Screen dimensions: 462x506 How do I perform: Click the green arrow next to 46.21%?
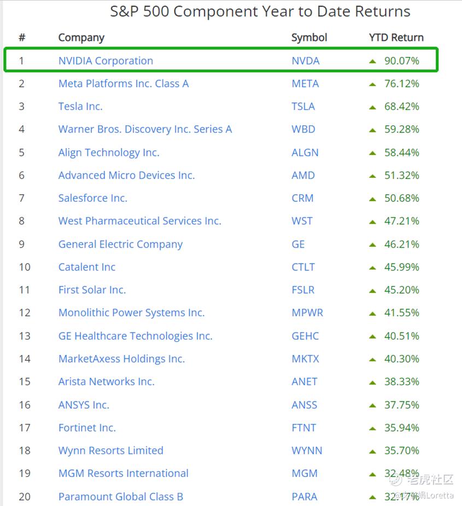[373, 245]
